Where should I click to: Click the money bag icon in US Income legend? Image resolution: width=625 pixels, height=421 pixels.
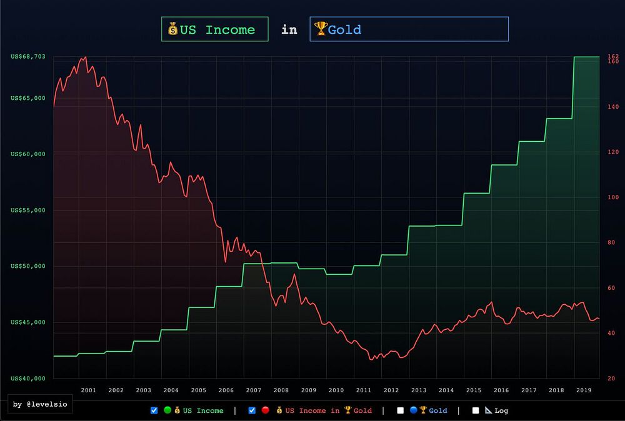point(177,410)
